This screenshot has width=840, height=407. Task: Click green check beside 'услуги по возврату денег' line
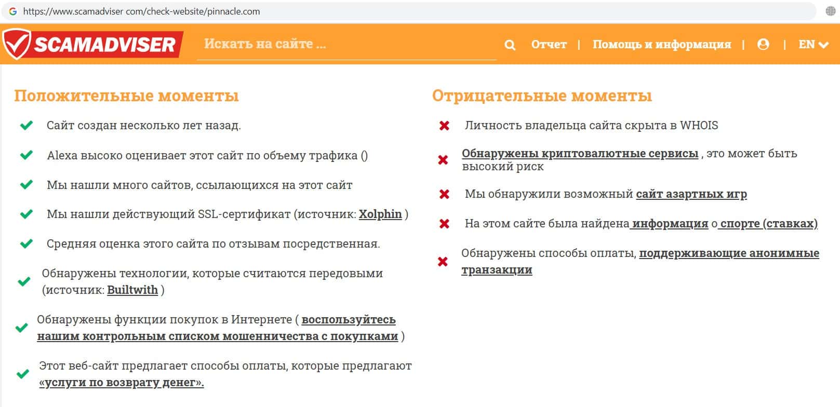coord(23,374)
